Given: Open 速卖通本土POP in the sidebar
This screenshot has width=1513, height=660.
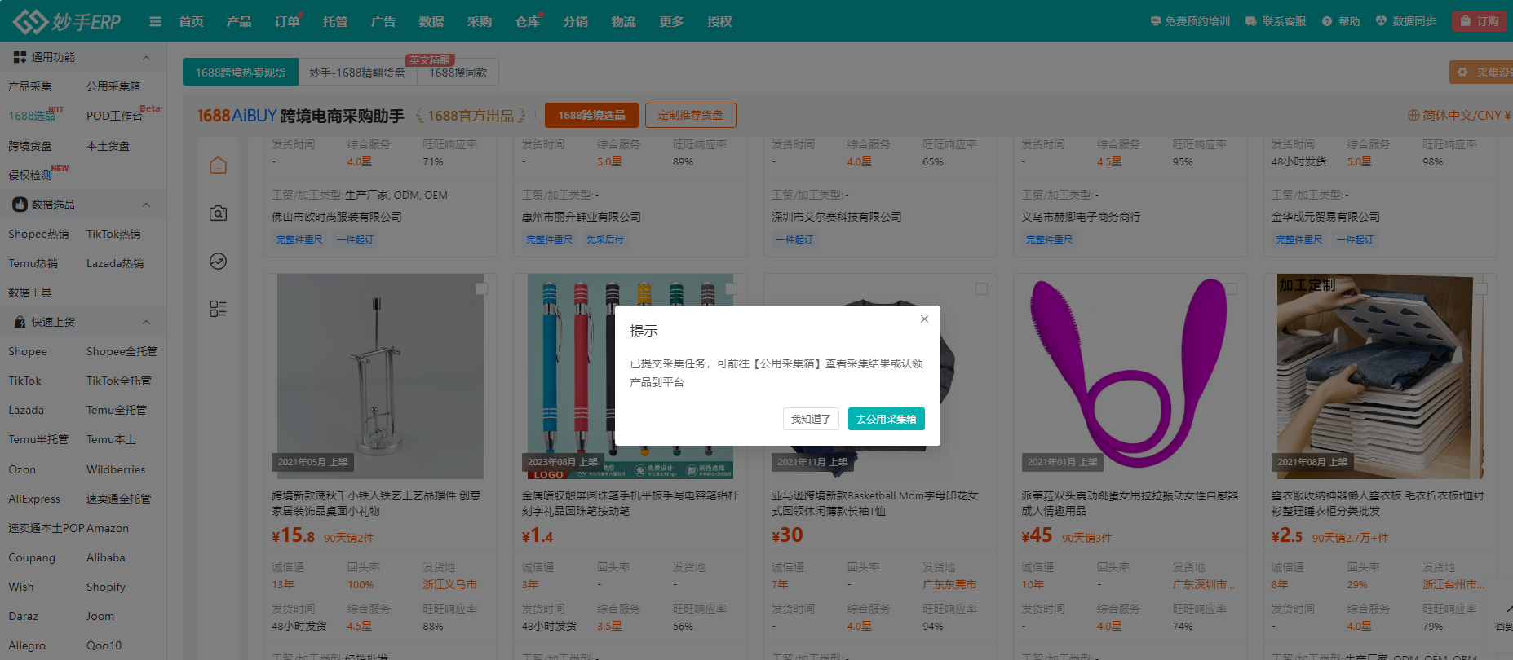Looking at the screenshot, I should tap(46, 528).
